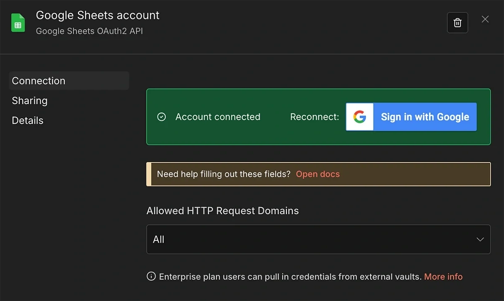
Task: Click the check mark next to Account connected
Action: (162, 117)
